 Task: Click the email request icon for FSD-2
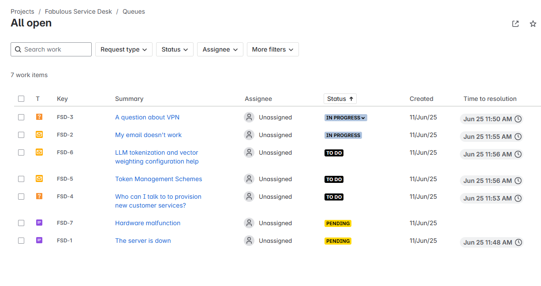[39, 135]
